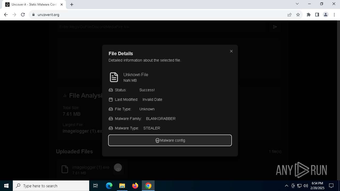Select the Success! status text
This screenshot has height=191, width=340.
pos(147,90)
